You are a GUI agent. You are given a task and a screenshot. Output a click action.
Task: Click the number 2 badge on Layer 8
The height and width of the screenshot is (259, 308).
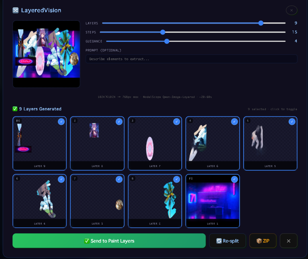click(x=75, y=121)
